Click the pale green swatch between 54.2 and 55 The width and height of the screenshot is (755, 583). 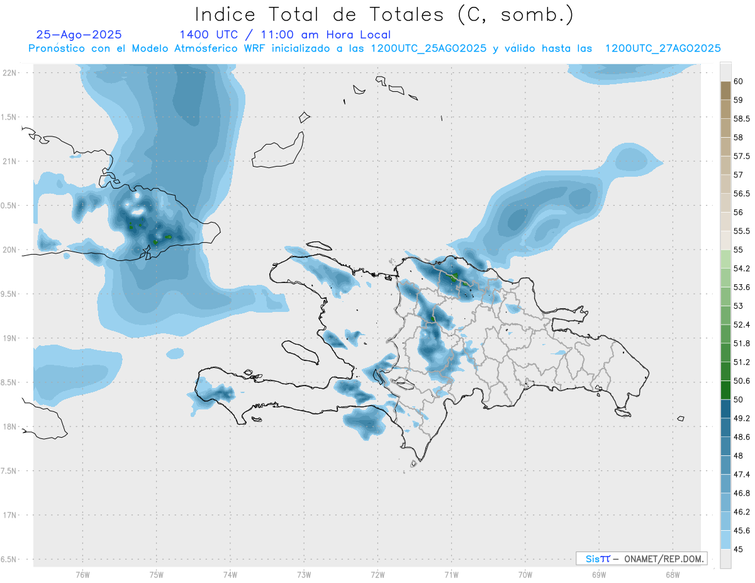click(725, 259)
